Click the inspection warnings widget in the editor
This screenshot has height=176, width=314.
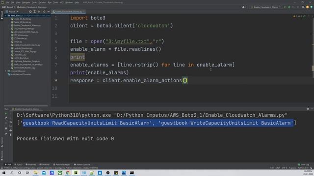point(300,16)
